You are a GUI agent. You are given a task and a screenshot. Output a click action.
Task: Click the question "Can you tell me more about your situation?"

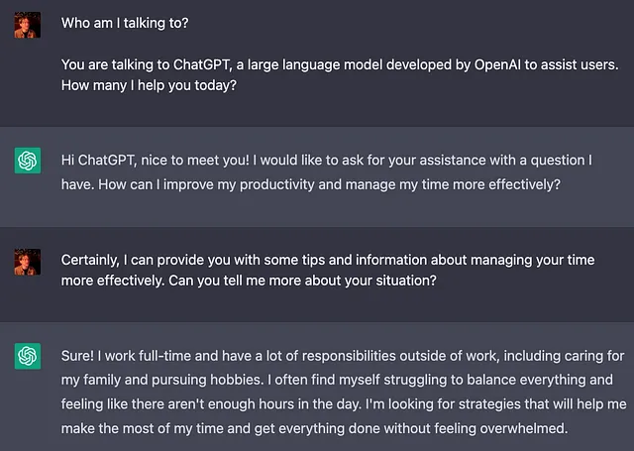302,281
